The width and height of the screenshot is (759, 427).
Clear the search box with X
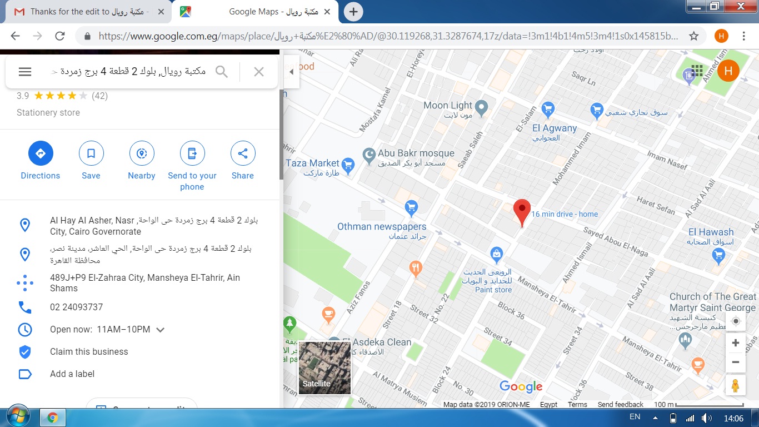[x=258, y=71]
